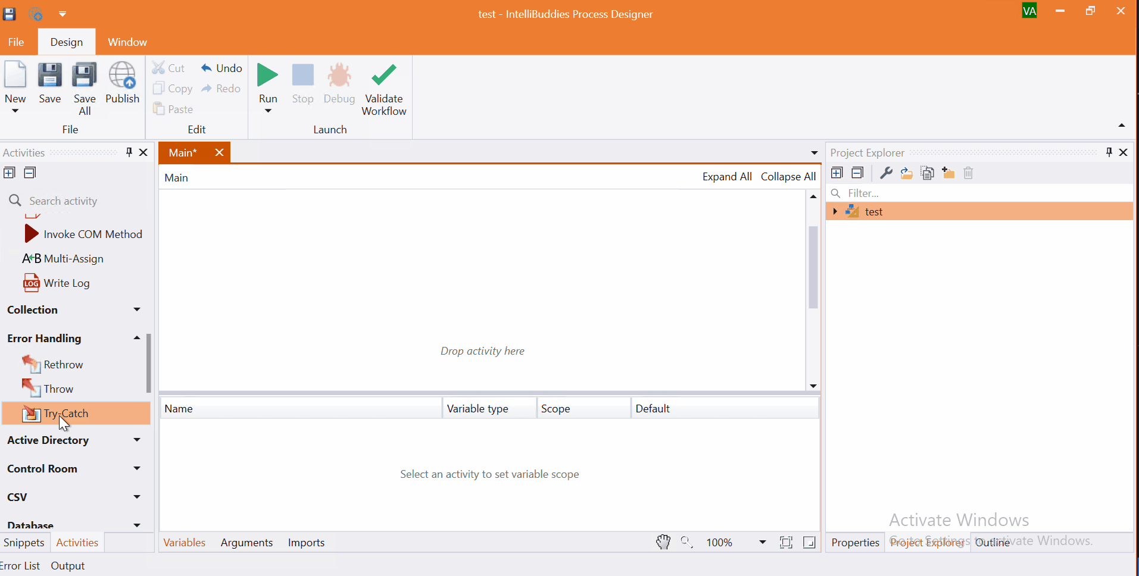
Task: Pin the Project Explorer panel
Action: (1109, 152)
